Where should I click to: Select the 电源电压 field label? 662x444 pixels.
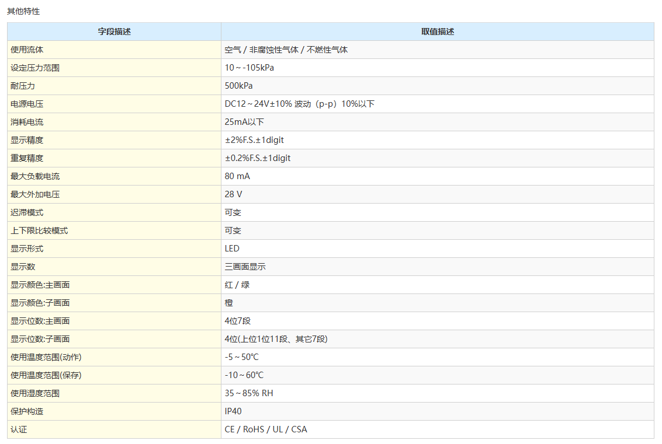[27, 104]
